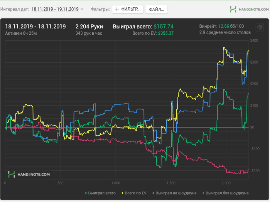The width and height of the screenshot is (270, 202).
Task: Click the $400 axis label
Action: [254, 40]
